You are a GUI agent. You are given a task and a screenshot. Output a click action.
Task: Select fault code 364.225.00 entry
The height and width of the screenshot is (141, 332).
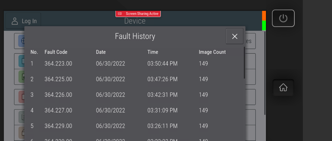58,79
